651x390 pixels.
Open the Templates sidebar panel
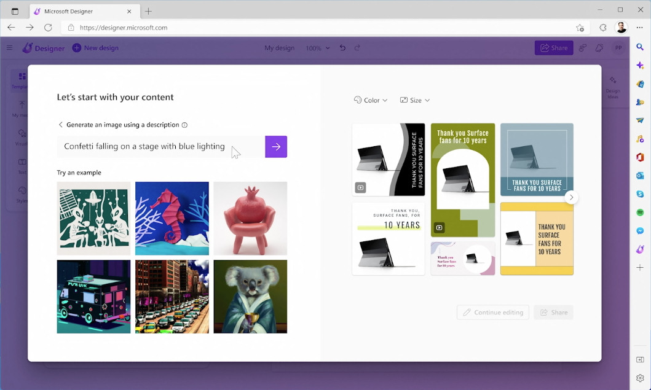(x=19, y=80)
